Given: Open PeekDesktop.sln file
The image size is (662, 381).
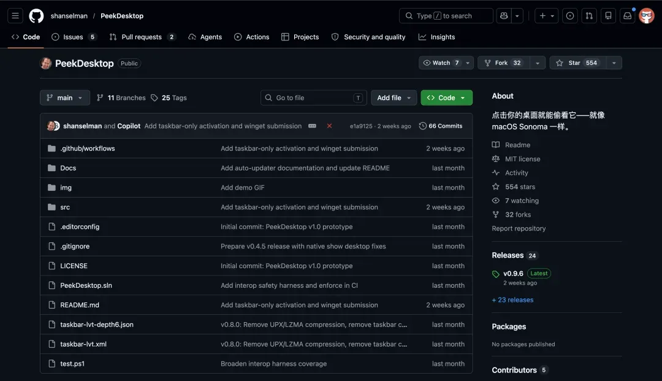Looking at the screenshot, I should [x=86, y=285].
